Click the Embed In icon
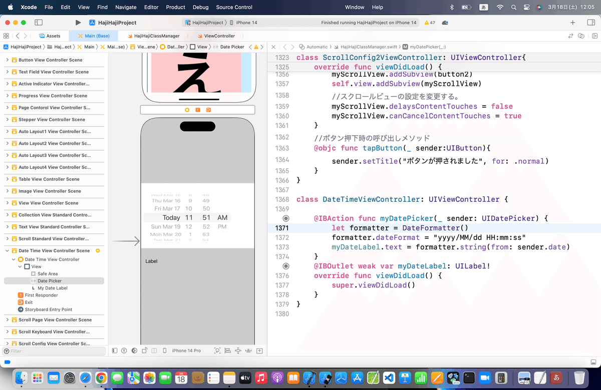The height and width of the screenshot is (390, 601). [x=259, y=350]
